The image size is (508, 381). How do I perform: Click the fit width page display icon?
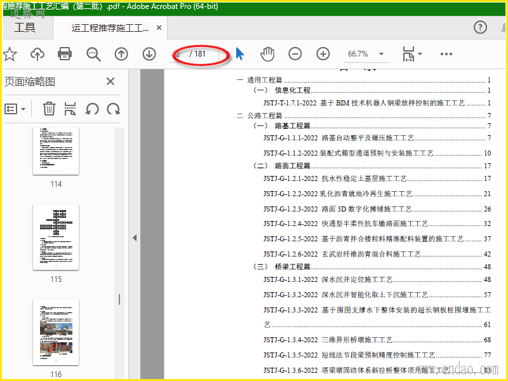pyautogui.click(x=408, y=54)
